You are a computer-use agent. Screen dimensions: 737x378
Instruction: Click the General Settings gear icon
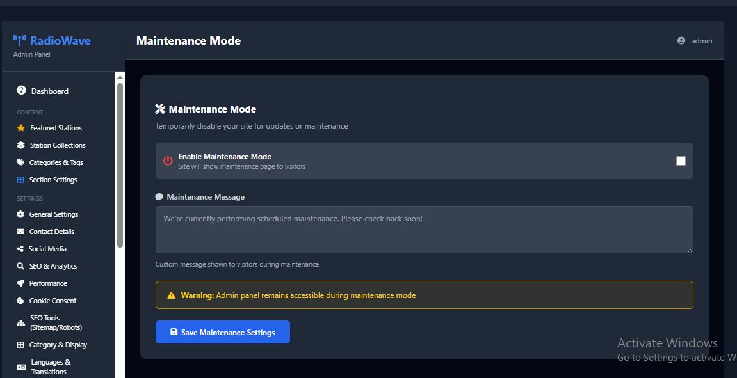(20, 214)
